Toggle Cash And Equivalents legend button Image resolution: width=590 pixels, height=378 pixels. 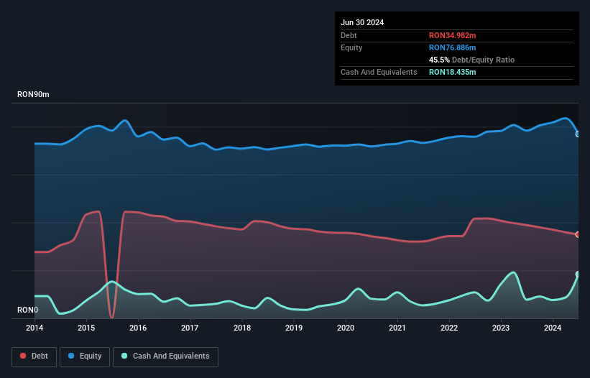165,356
